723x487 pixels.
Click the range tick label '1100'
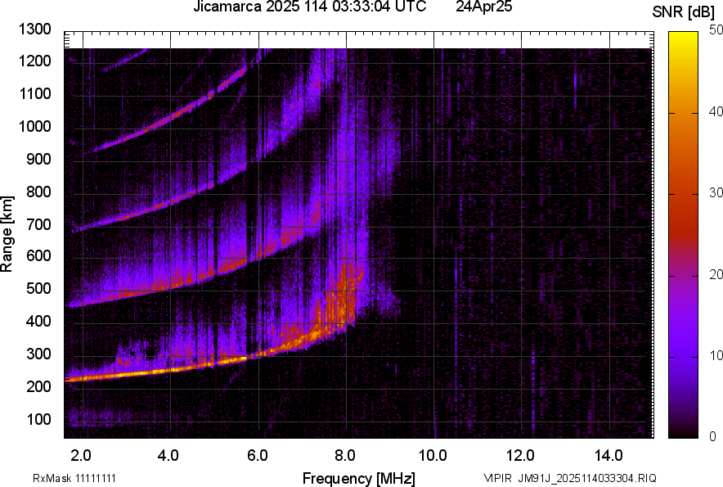tap(34, 93)
